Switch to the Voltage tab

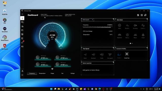tap(73, 73)
